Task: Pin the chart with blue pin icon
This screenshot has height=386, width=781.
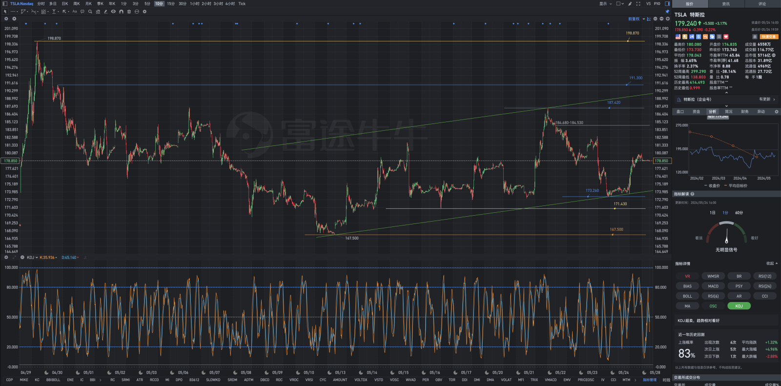Action: (667, 11)
